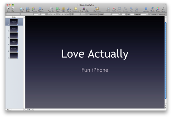Open the font family dropdown

pos(13,14)
